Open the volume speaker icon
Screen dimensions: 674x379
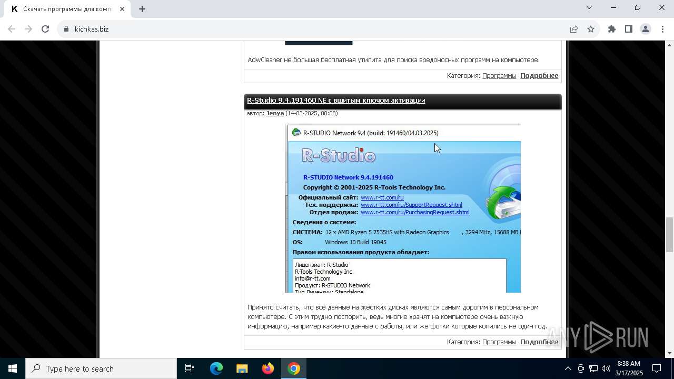tap(606, 368)
